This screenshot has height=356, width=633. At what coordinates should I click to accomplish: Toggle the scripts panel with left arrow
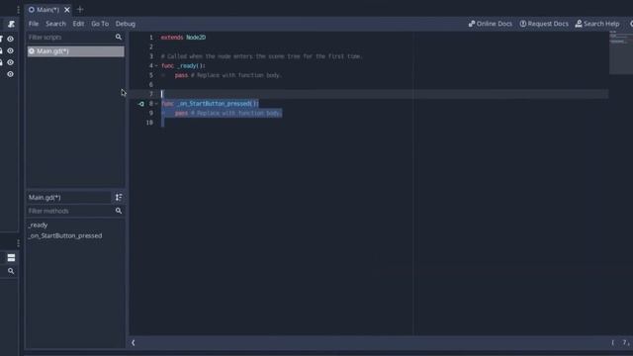click(134, 343)
